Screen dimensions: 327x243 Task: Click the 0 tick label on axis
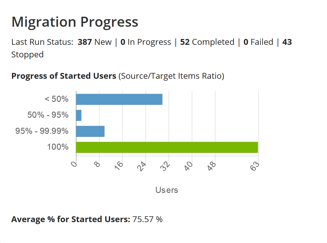pos(74,164)
